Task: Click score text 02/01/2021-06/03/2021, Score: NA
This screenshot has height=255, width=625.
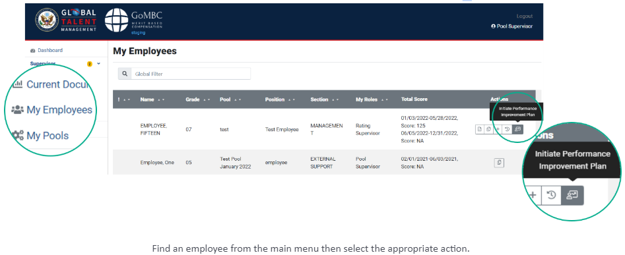Action: point(429,163)
